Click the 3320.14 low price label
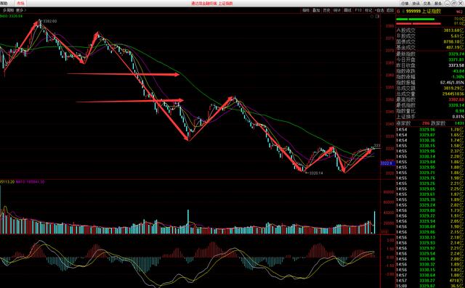The height and width of the screenshot is (288, 465). [316, 173]
